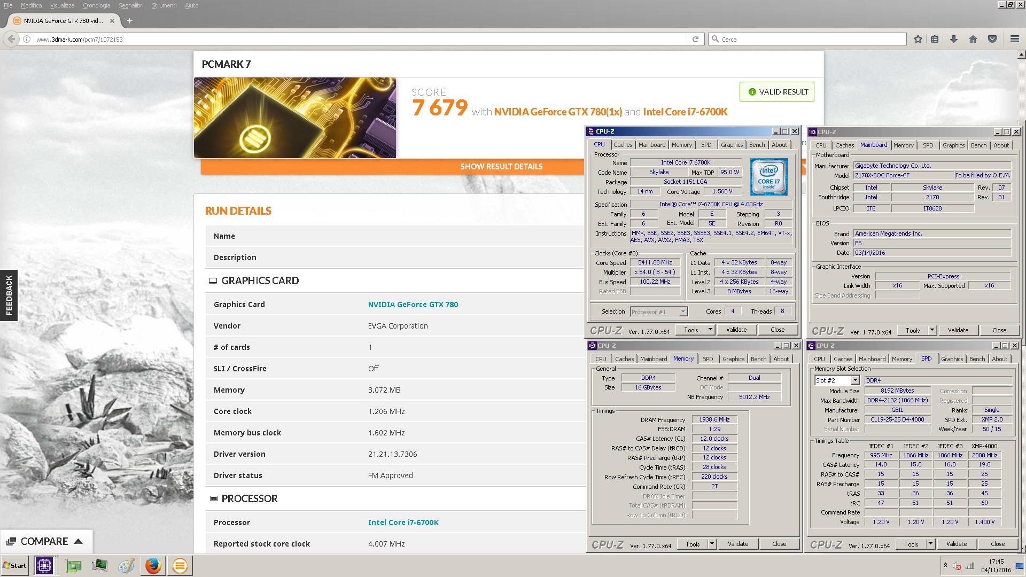This screenshot has height=577, width=1026.
Task: Open the NVIDIA GeForce GTX 780 link in Graphics Card row
Action: [x=413, y=305]
